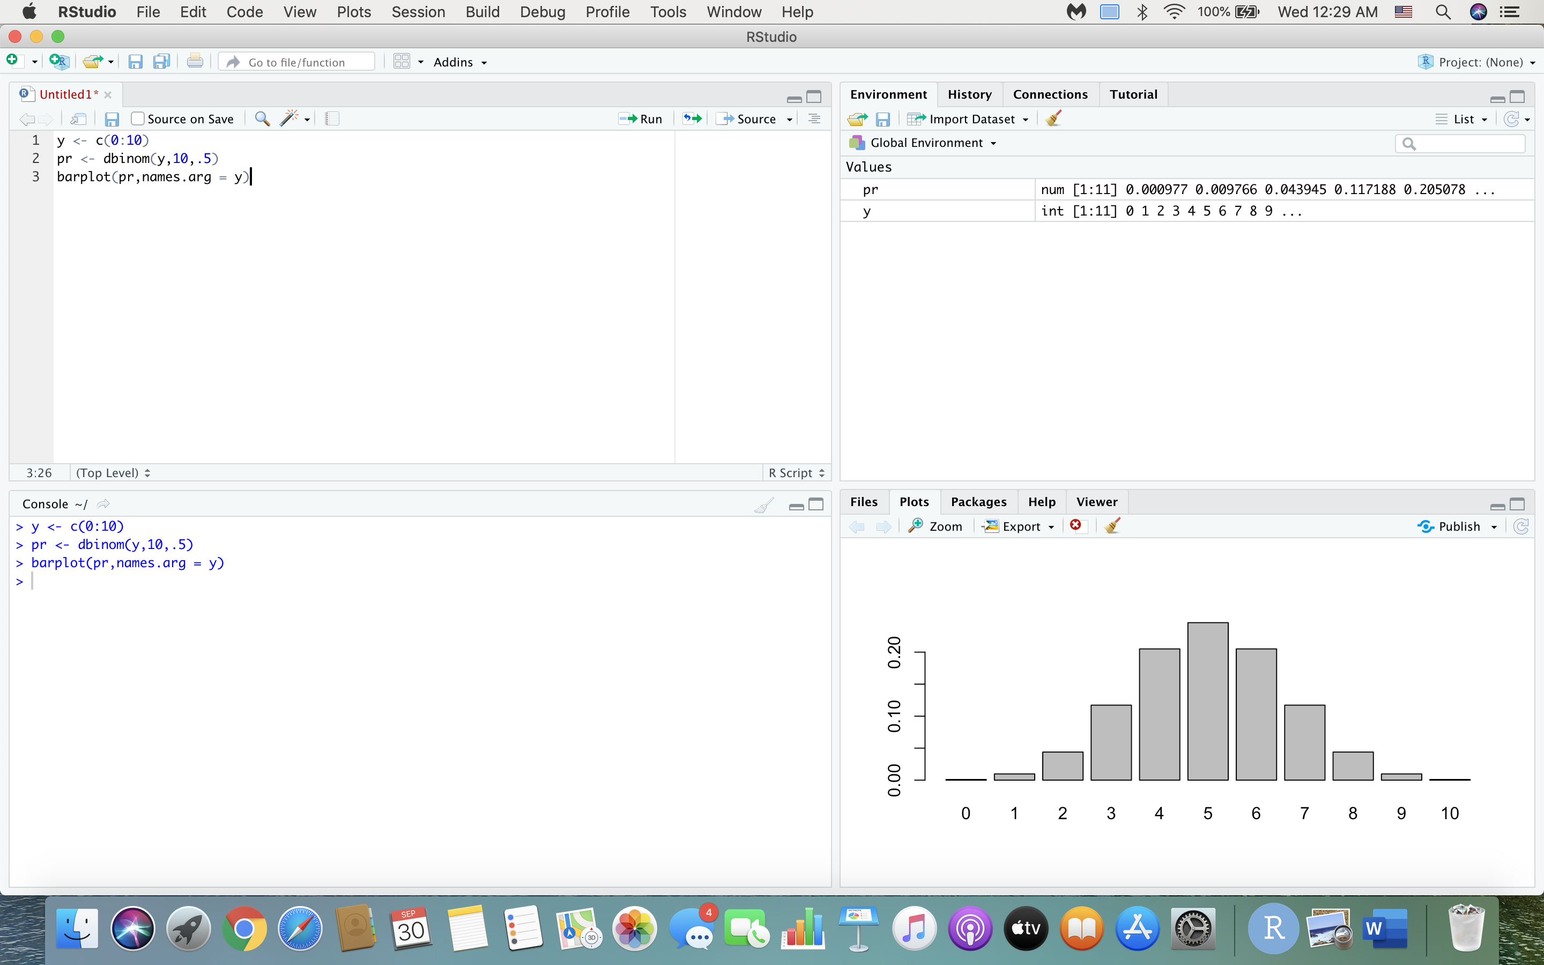The width and height of the screenshot is (1544, 965).
Task: Clear the console with the broom icon
Action: pyautogui.click(x=764, y=506)
